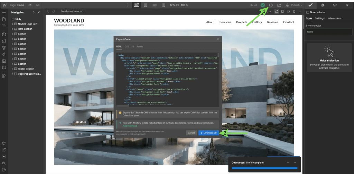Click the canvas redo arrow
This screenshot has height=174, width=354.
(54, 11)
